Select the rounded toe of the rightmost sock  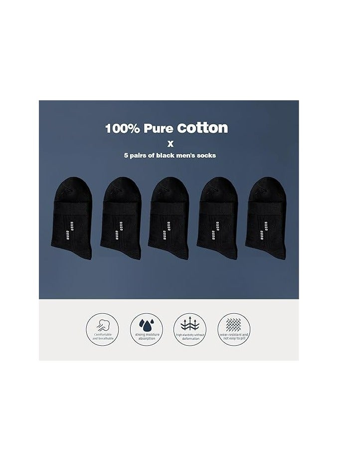tap(267, 188)
